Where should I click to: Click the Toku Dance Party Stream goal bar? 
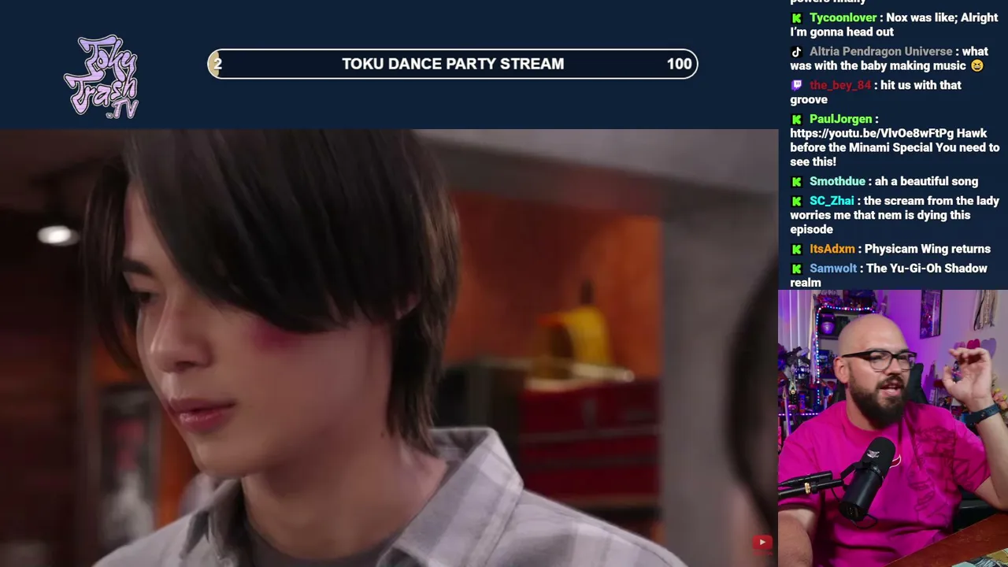point(453,64)
